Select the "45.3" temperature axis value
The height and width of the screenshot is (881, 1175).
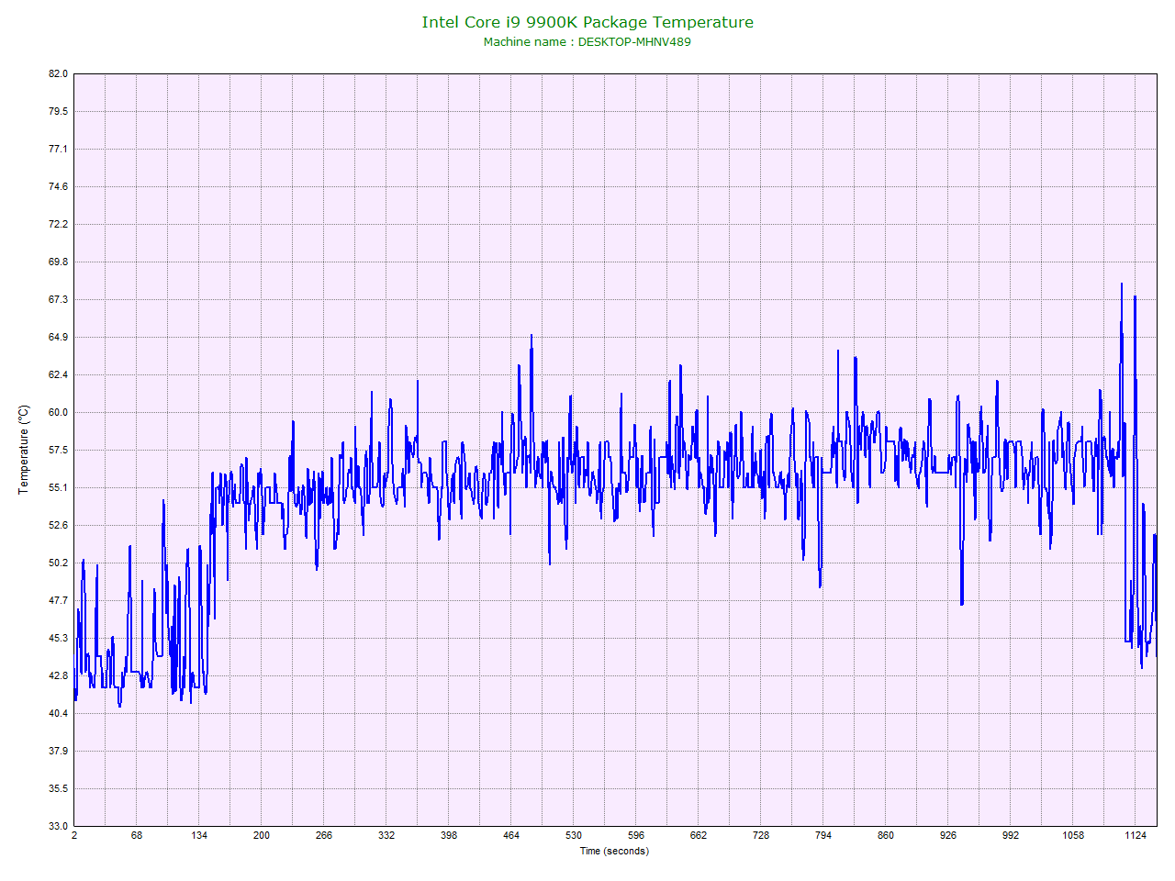(x=58, y=638)
